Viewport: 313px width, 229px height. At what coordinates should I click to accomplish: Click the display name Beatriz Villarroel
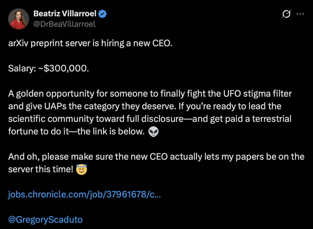(65, 13)
